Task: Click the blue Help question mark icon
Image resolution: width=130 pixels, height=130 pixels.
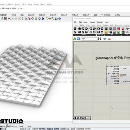Action: 60,18
